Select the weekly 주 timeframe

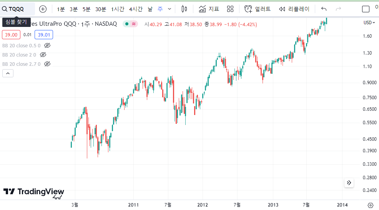(160, 9)
